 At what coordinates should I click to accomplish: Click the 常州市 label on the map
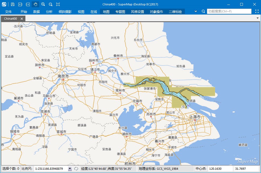click(x=120, y=91)
